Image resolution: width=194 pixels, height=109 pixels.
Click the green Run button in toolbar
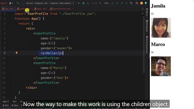(x=79, y=3)
